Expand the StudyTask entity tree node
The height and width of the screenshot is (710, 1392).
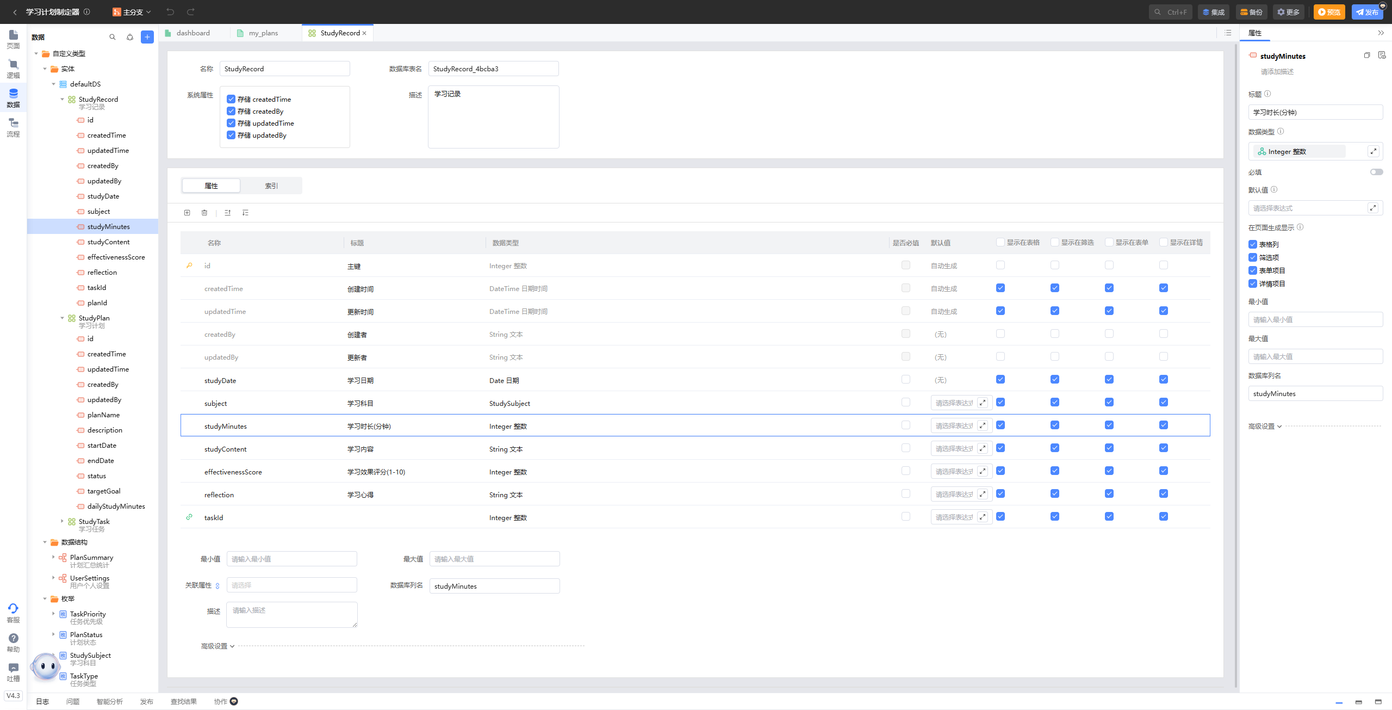click(62, 521)
